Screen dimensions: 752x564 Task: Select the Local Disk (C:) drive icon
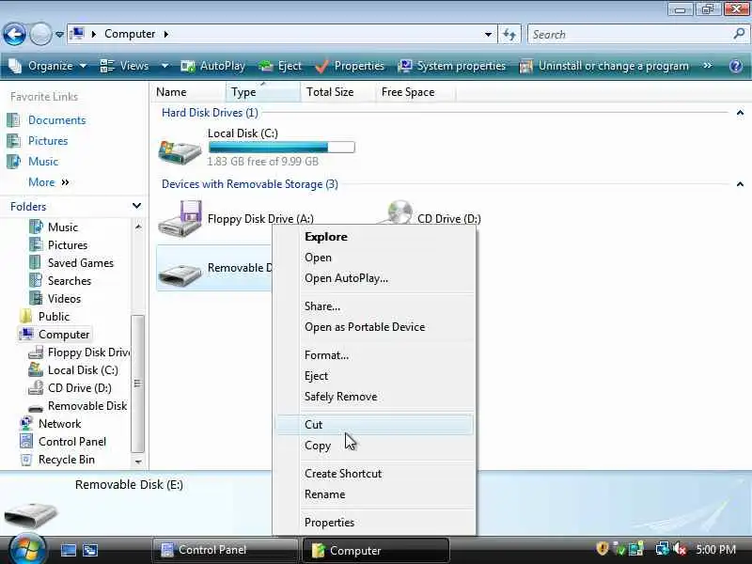[180, 151]
